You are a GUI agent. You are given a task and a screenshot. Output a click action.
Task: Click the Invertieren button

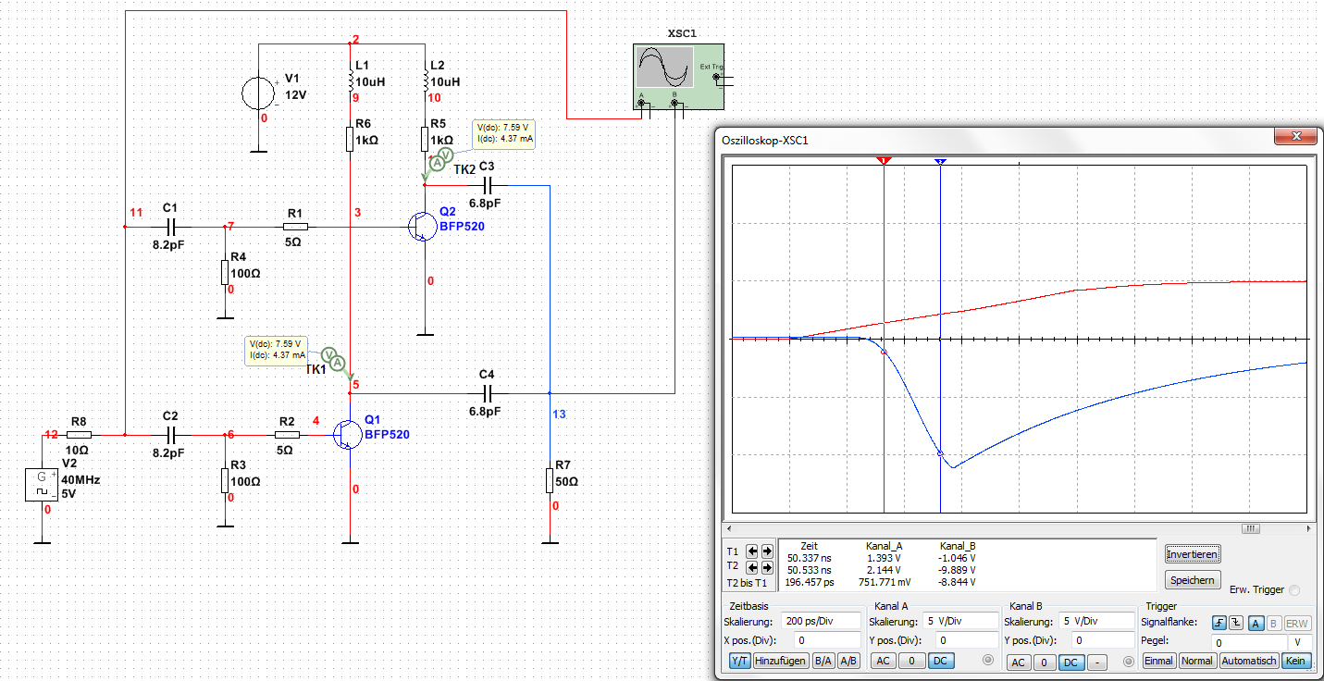coord(1193,554)
